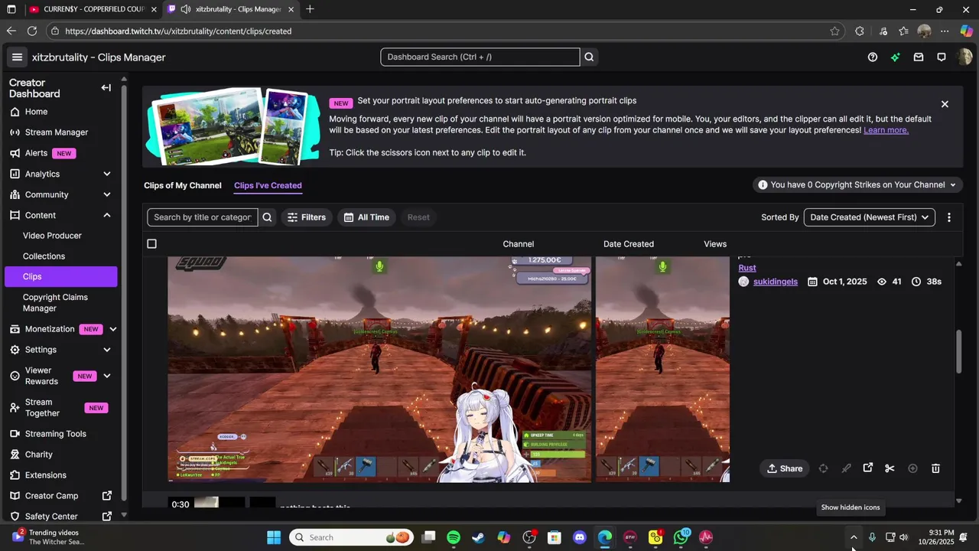Open Collections in the sidebar
This screenshot has height=551, width=979.
[44, 256]
